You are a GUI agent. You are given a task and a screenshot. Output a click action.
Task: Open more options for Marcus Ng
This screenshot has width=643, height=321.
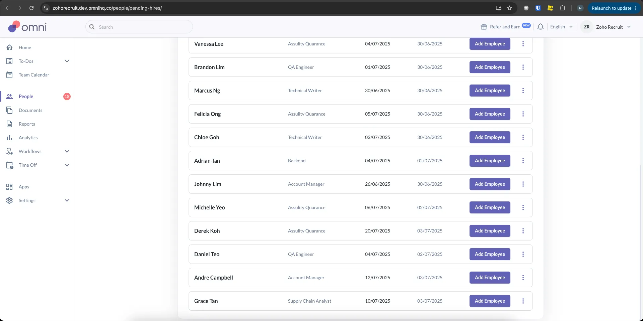coord(523,91)
